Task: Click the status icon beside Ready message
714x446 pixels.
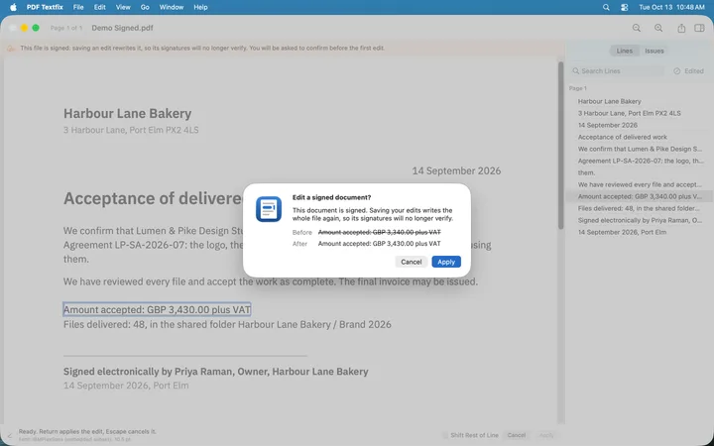Action: coord(10,435)
